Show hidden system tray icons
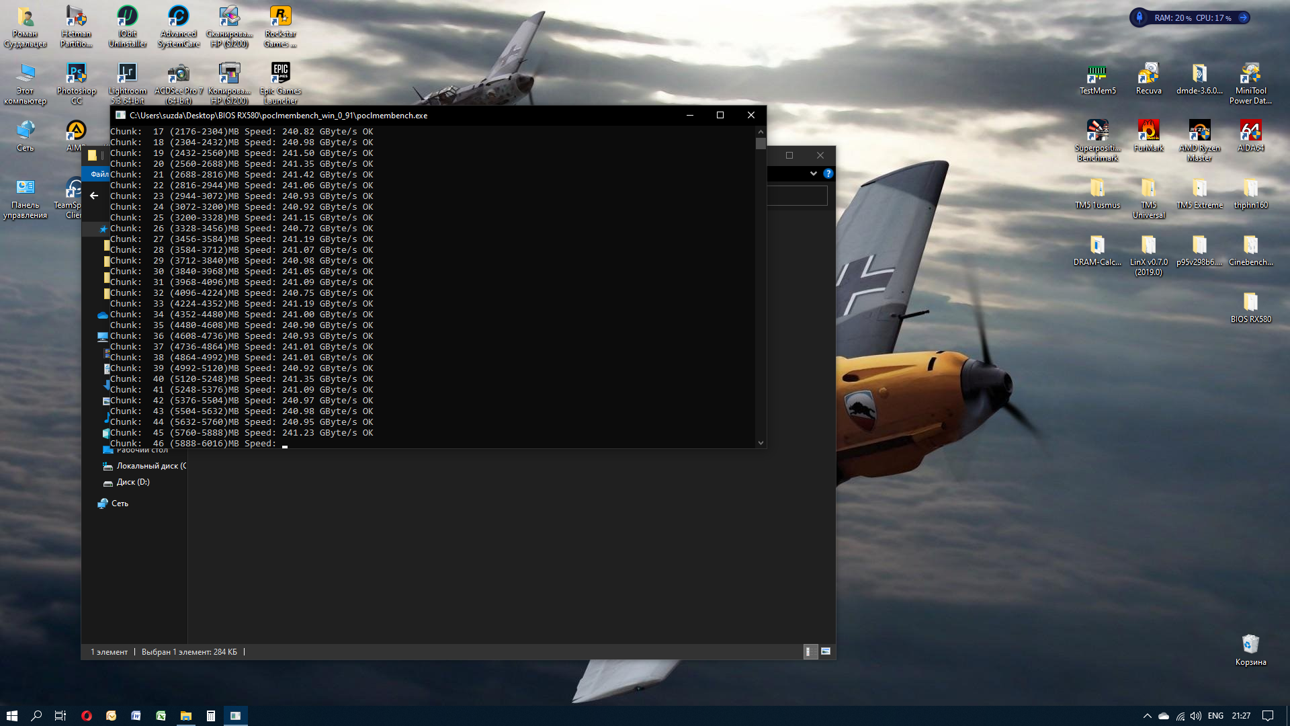Screen dimensions: 1290x726 tap(1147, 716)
